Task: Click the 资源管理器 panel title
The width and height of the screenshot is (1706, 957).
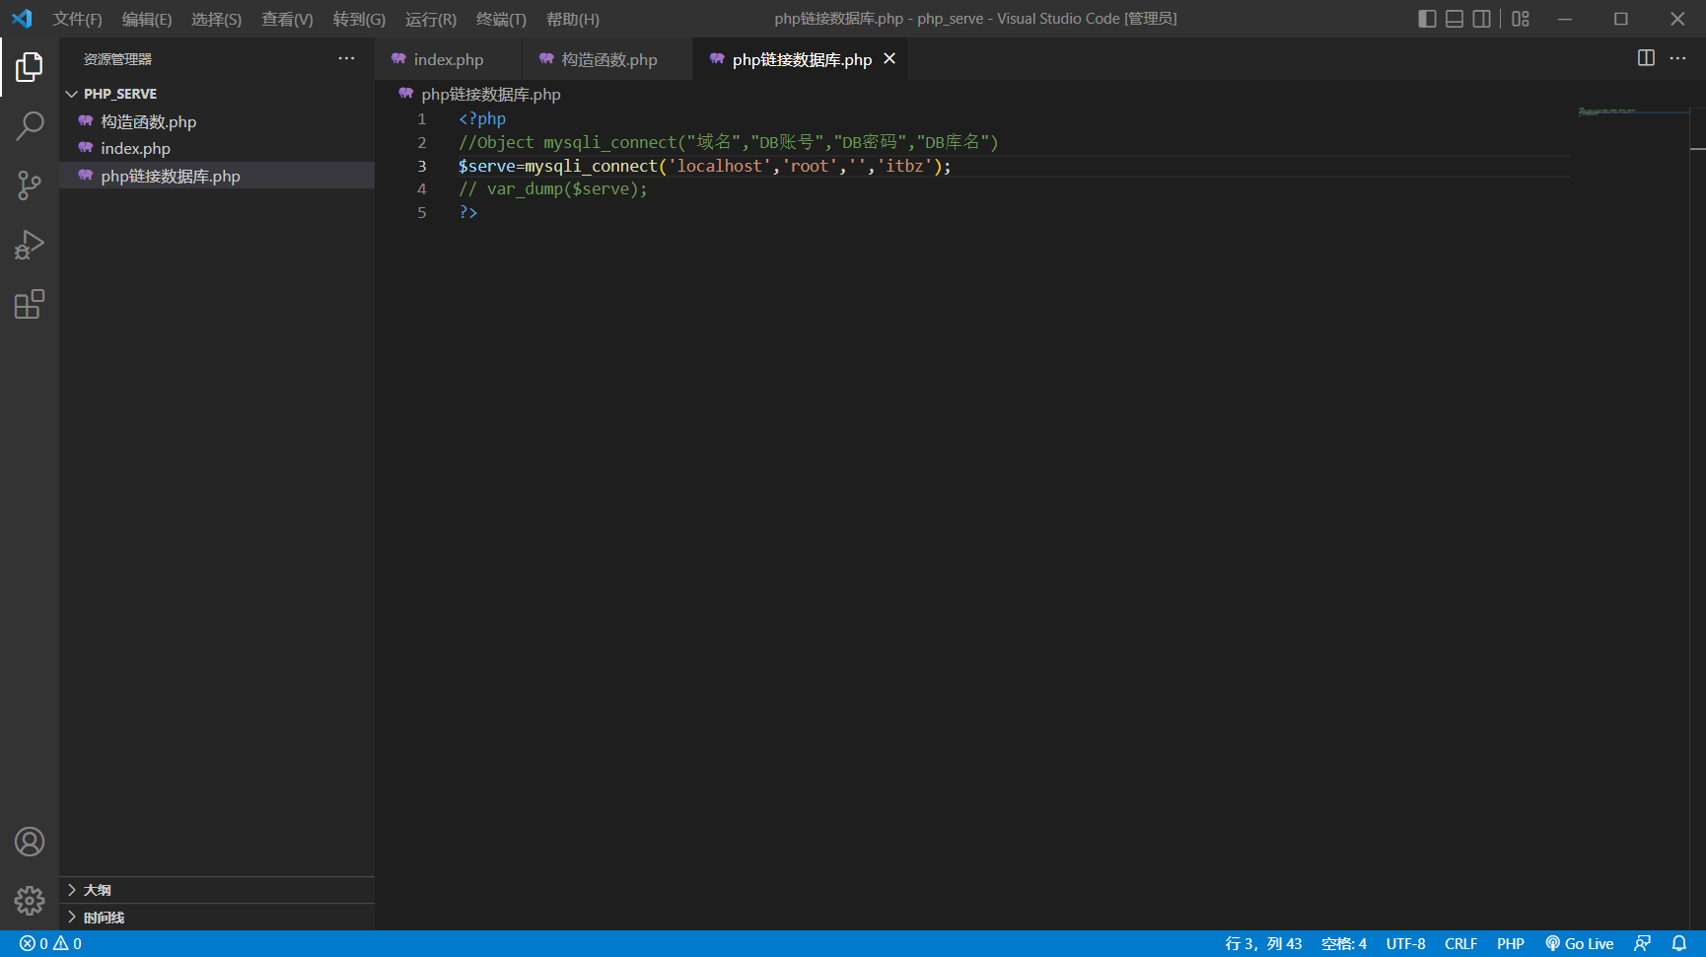Action: [x=117, y=59]
